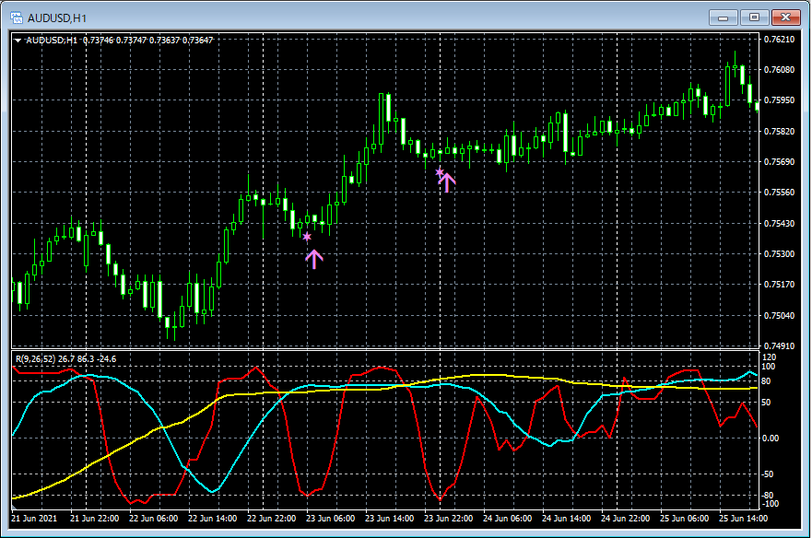The image size is (812, 538).
Task: Click the AUDUSD,H1 window title text
Action: [x=54, y=17]
